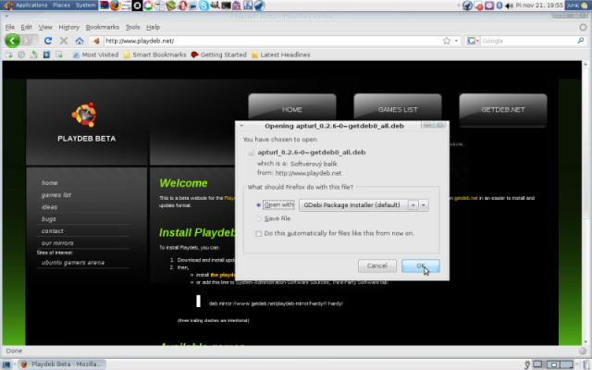Image resolution: width=592 pixels, height=370 pixels.
Task: Click the search magnifier icon
Action: 581,41
